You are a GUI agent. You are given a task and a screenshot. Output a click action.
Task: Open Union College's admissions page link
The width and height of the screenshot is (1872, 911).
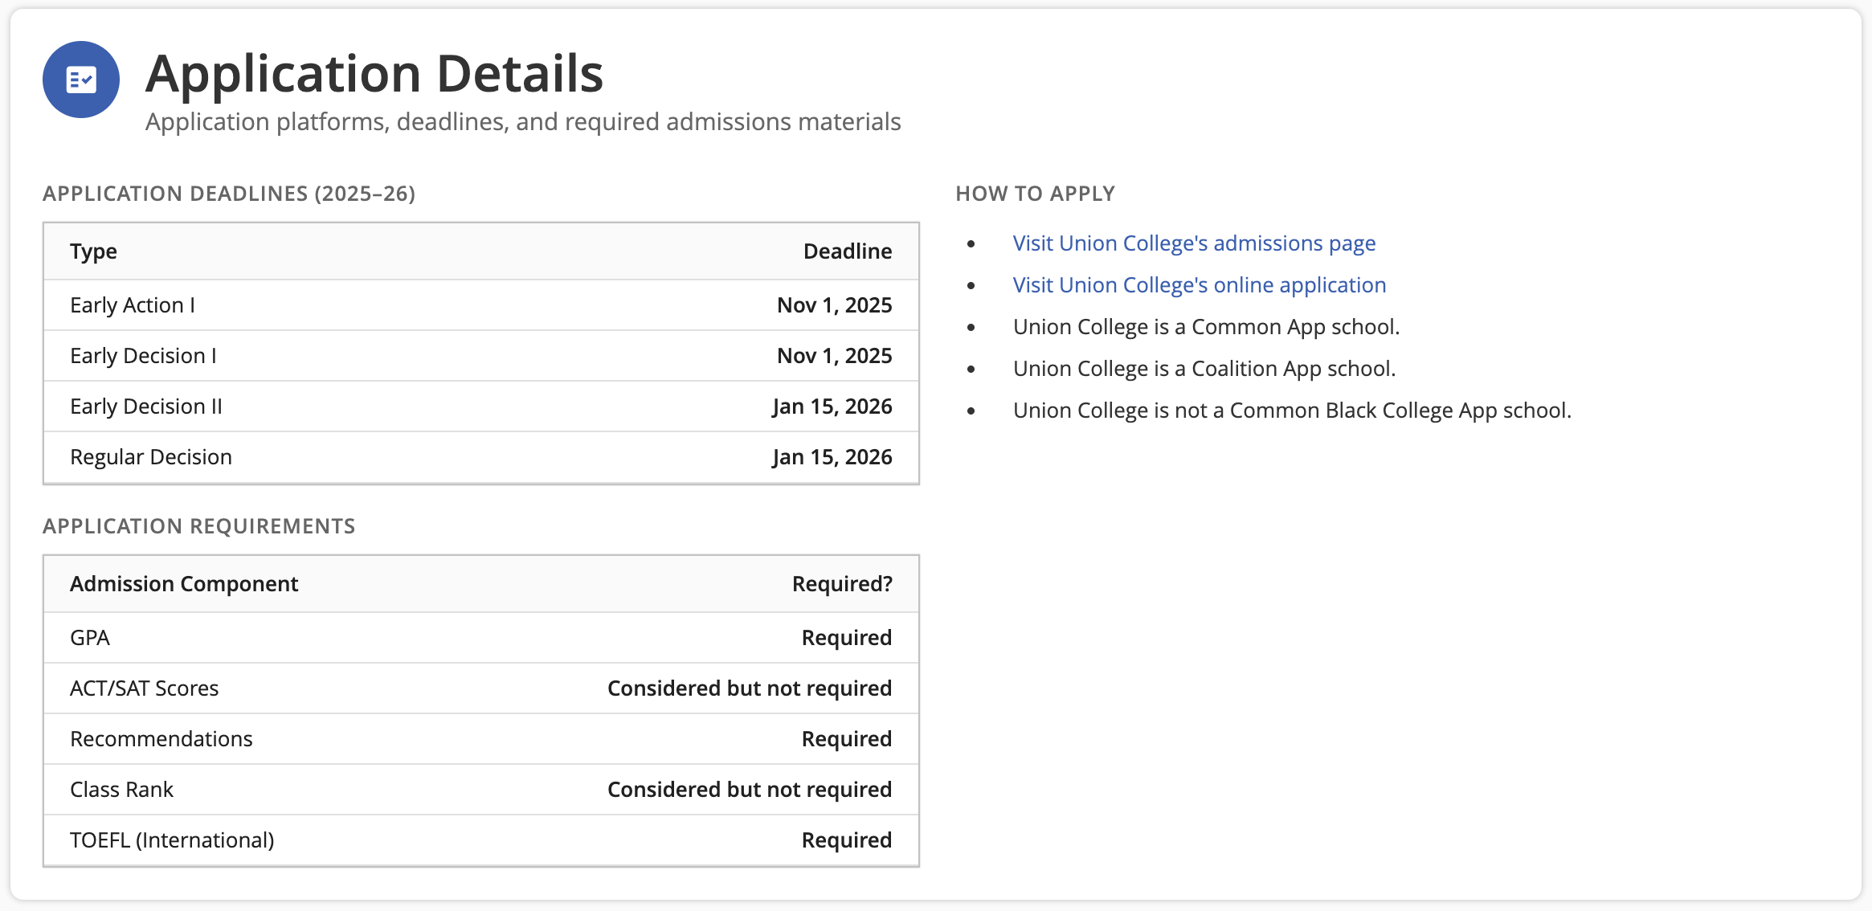pyautogui.click(x=1194, y=243)
